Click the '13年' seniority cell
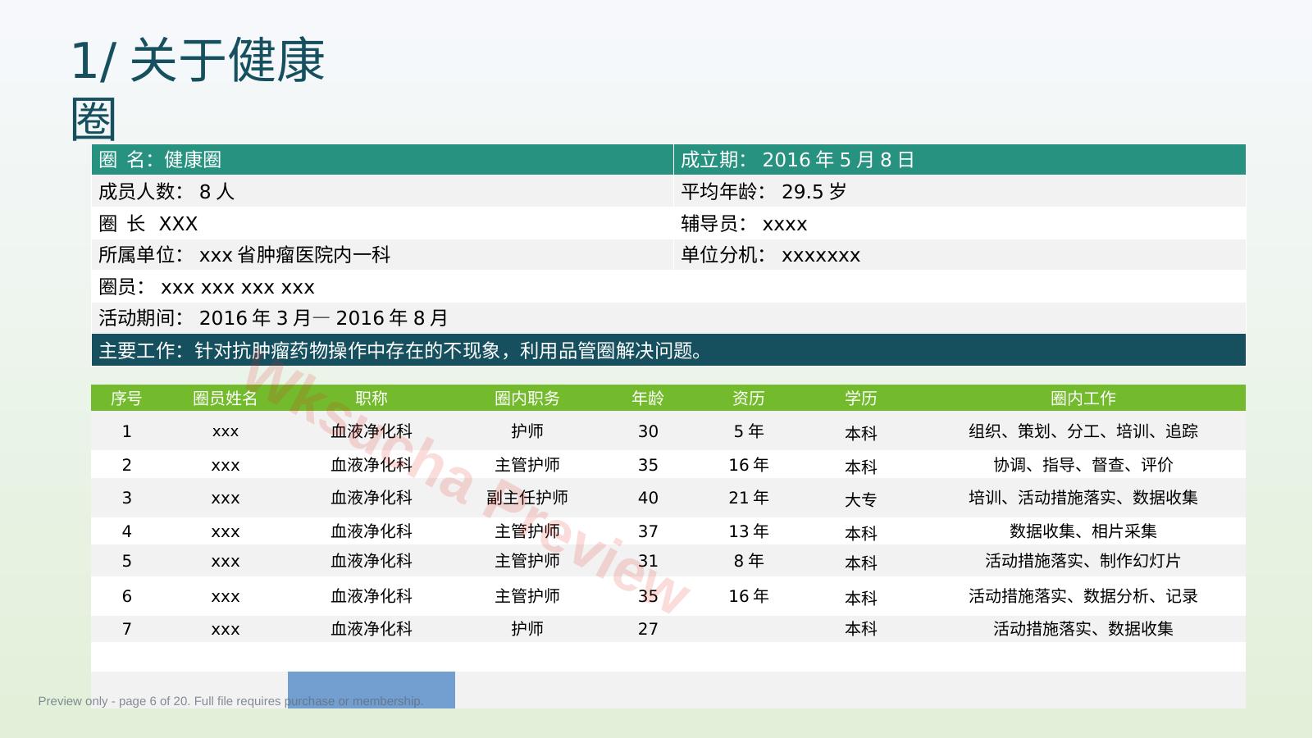Viewport: 1313px width, 738px height. coord(749,531)
